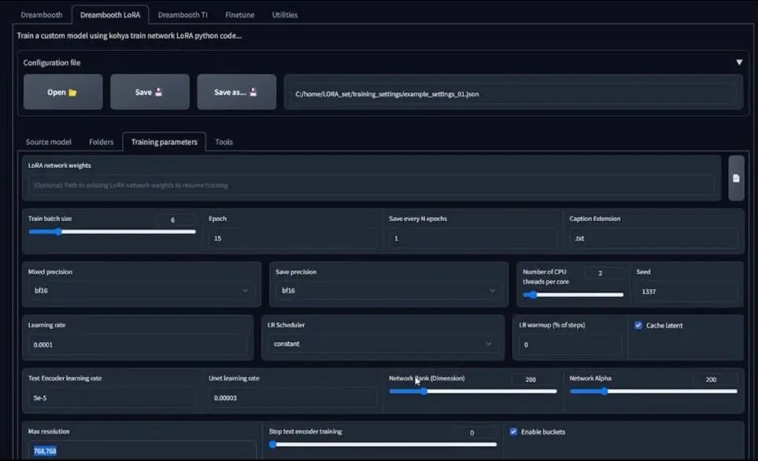Click the Unet learning rate field
The image size is (758, 461).
pos(292,398)
